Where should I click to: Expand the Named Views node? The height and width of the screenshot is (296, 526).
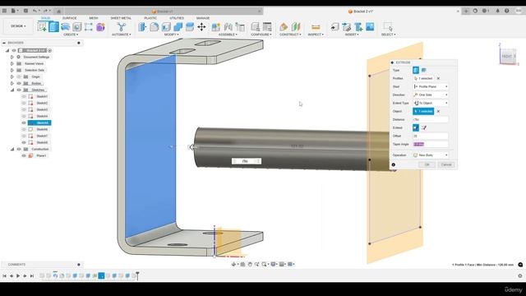pos(12,63)
